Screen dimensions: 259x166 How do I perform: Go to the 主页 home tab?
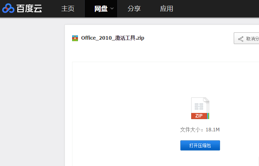click(68, 9)
